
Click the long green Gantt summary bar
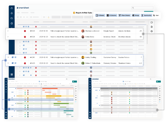61,103
